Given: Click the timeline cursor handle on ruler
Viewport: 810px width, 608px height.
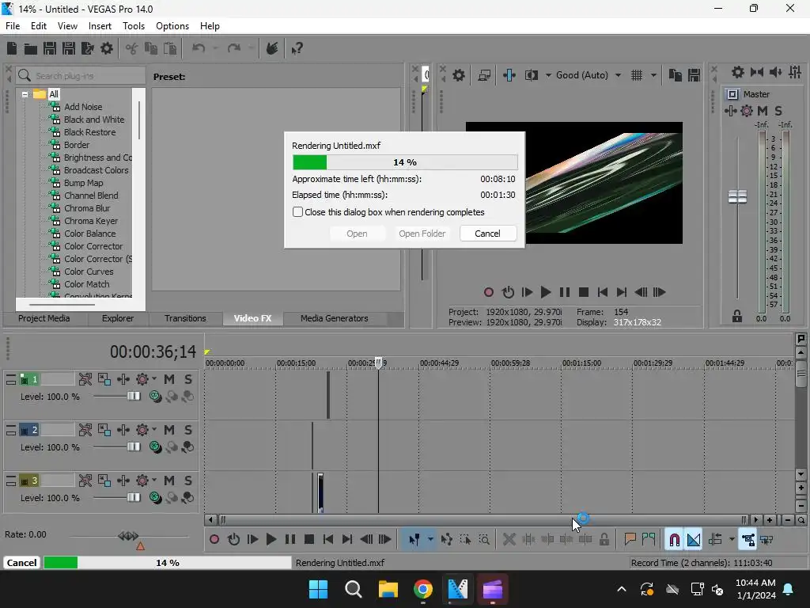Looking at the screenshot, I should tap(379, 363).
